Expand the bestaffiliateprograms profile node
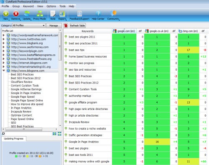209x165 pixels. [x=4, y=55]
